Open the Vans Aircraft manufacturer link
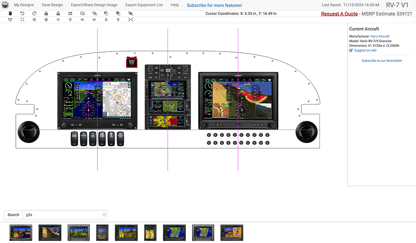The width and height of the screenshot is (416, 243). pyautogui.click(x=380, y=36)
